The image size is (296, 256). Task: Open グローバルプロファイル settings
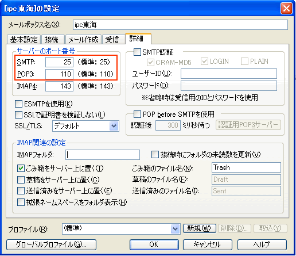(51, 244)
